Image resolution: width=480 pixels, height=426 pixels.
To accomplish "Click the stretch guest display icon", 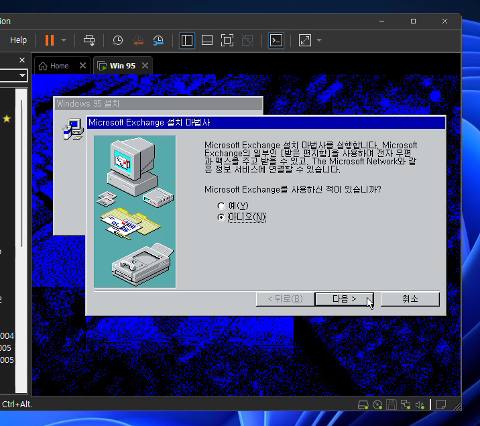I will coord(305,40).
